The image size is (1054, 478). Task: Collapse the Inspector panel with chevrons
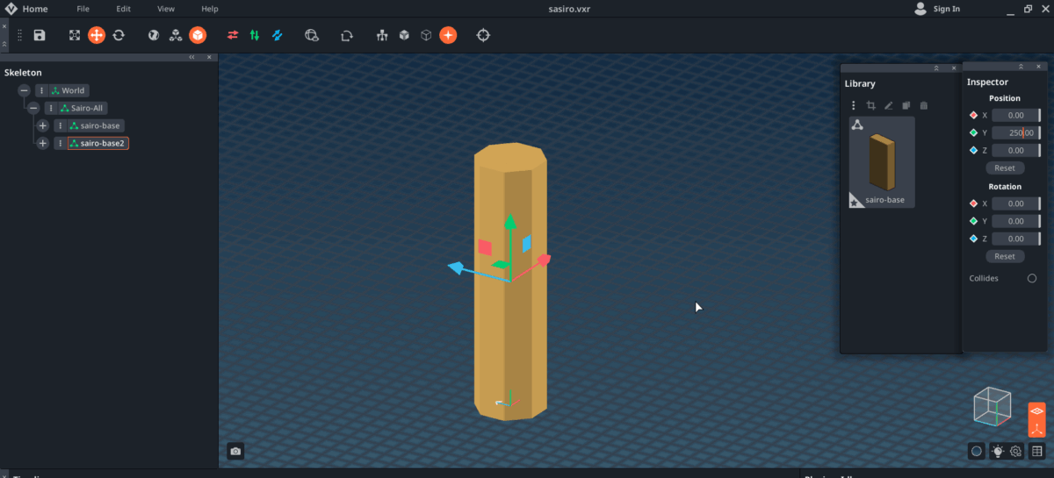pyautogui.click(x=1021, y=67)
